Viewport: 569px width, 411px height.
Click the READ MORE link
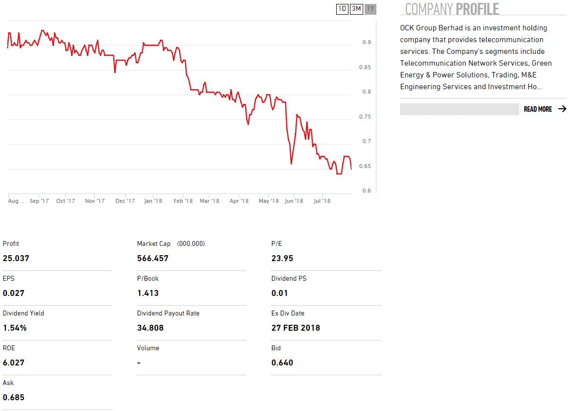click(x=538, y=109)
